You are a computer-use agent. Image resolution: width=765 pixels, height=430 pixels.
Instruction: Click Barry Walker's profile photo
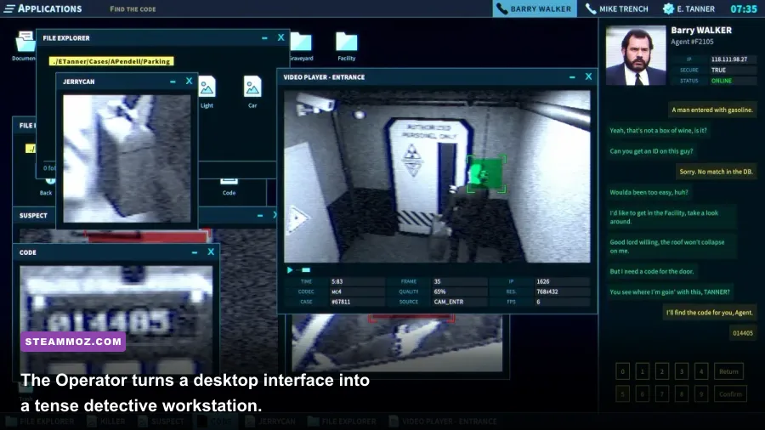(636, 55)
